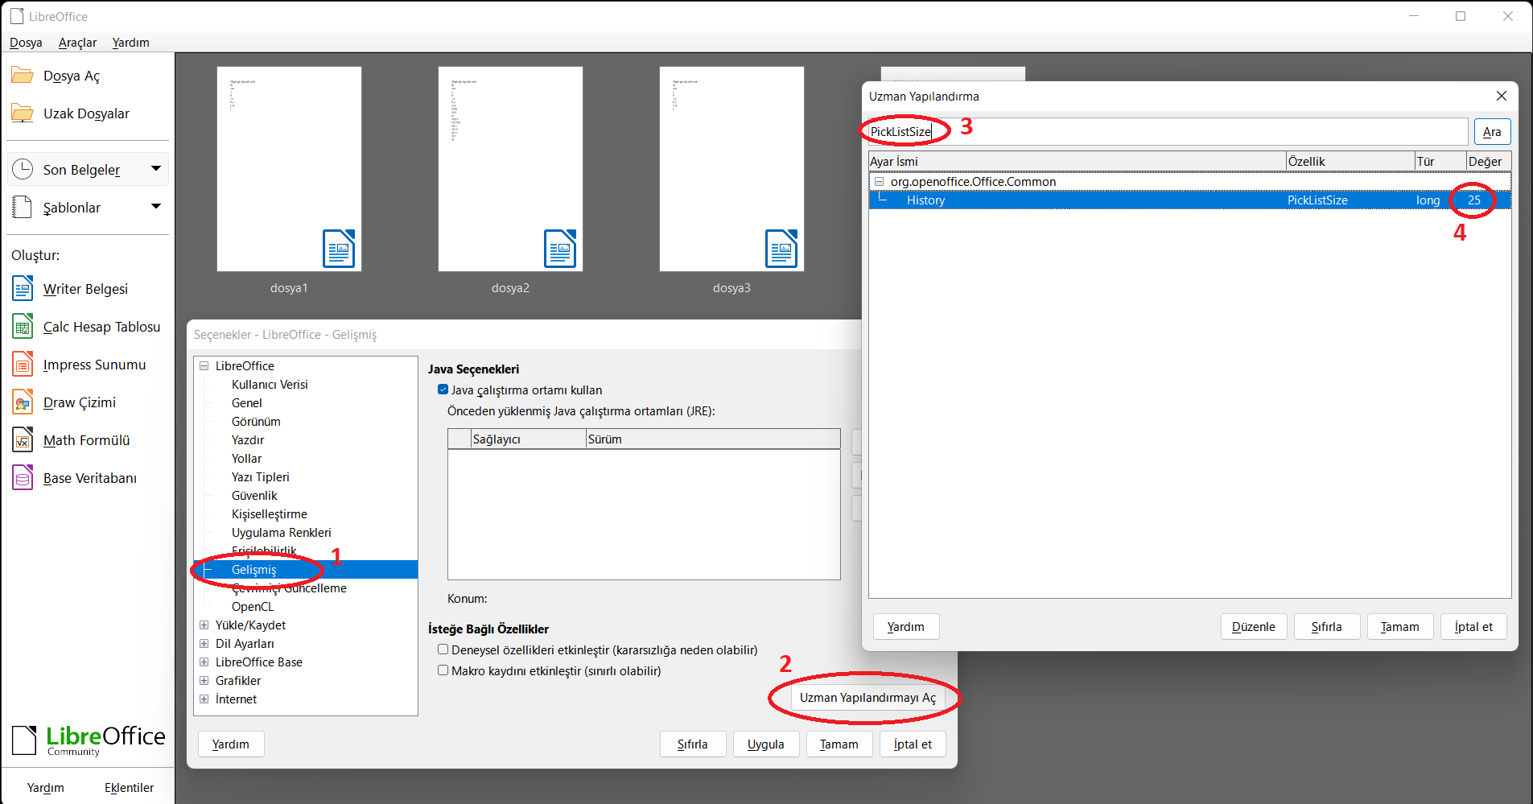Click İptal et in Uzman Yapılandırma
Viewport: 1533px width, 804px height.
pos(1473,626)
